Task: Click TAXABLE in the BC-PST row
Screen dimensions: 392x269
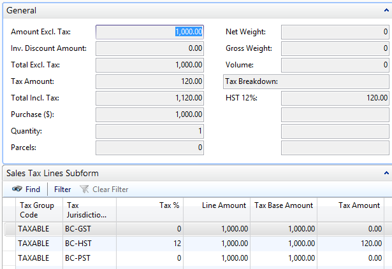Action: (39, 258)
